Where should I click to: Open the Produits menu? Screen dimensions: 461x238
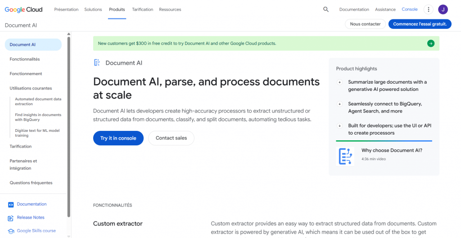click(x=117, y=9)
